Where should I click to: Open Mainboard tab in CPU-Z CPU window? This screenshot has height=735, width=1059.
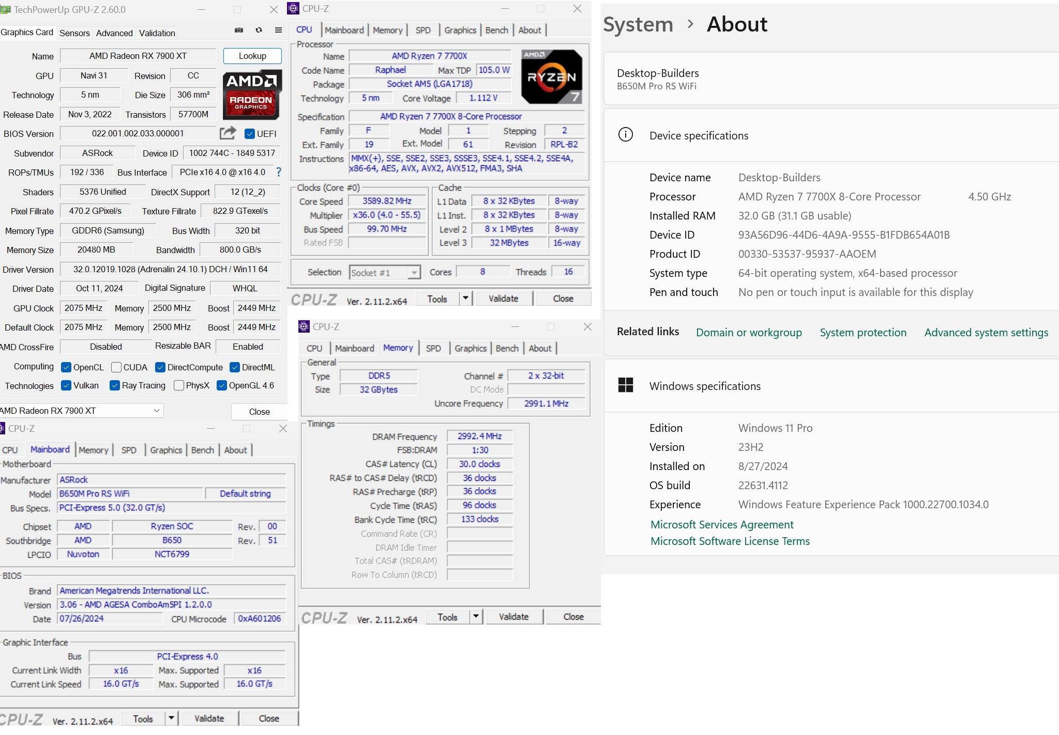(344, 30)
